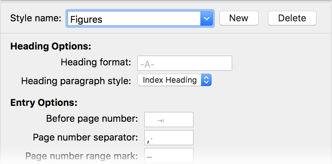Open the Style name dropdown arrow
The height and width of the screenshot is (164, 332).
(x=207, y=18)
